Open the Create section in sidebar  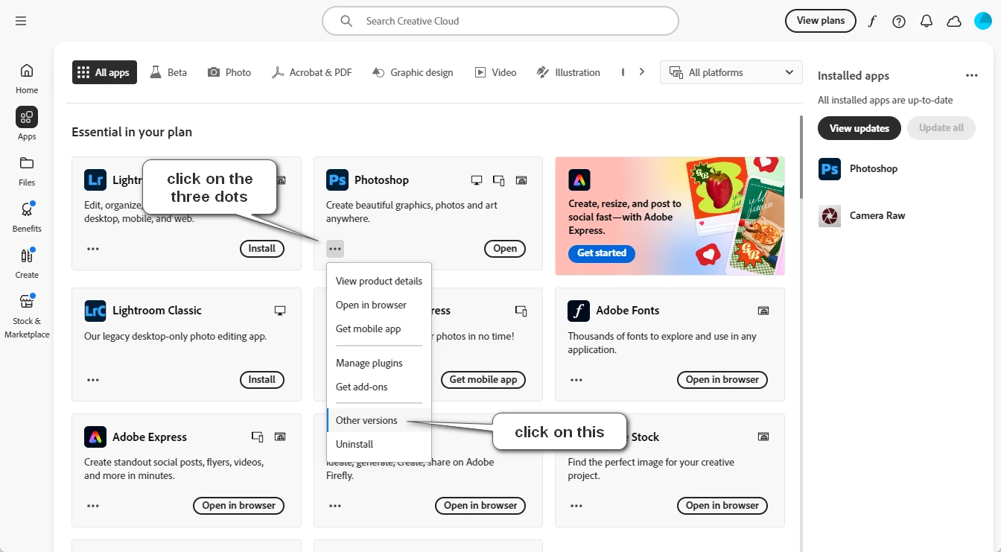[x=27, y=263]
